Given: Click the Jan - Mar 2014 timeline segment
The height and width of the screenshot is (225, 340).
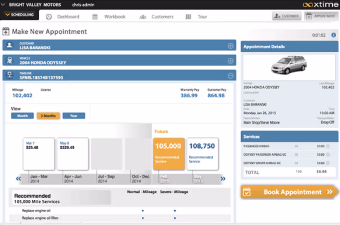Looking at the screenshot, I should [39, 179].
